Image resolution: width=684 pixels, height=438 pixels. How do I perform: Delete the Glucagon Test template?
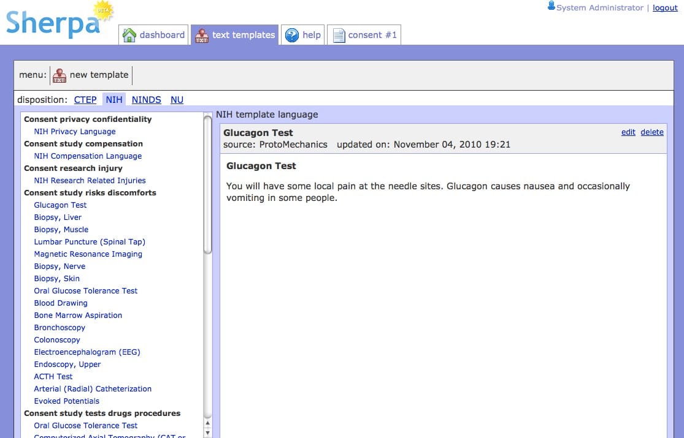651,132
